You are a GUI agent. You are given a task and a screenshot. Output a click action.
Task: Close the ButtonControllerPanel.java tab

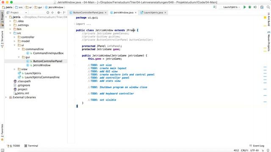[x=105, y=13]
